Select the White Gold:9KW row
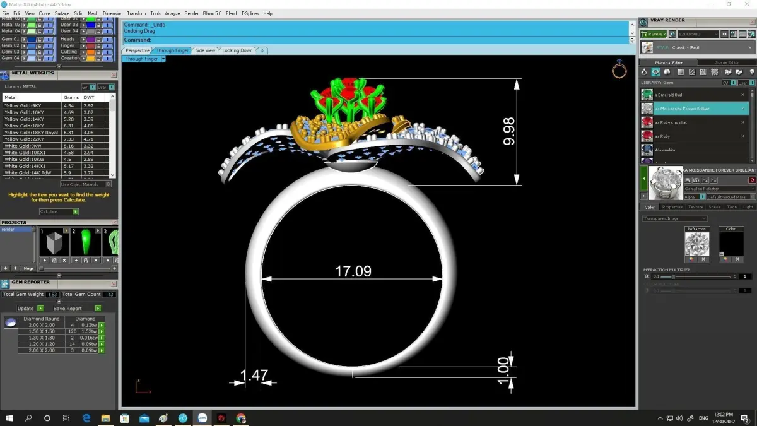 [56, 146]
